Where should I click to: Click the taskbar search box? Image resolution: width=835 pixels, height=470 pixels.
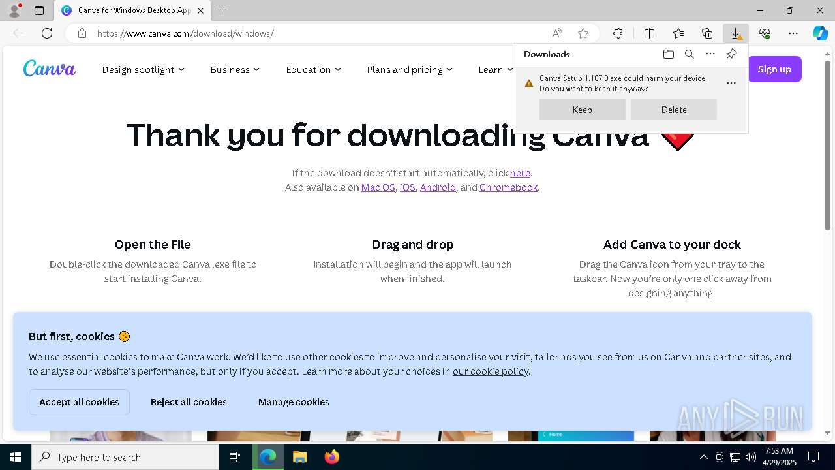[x=125, y=457]
